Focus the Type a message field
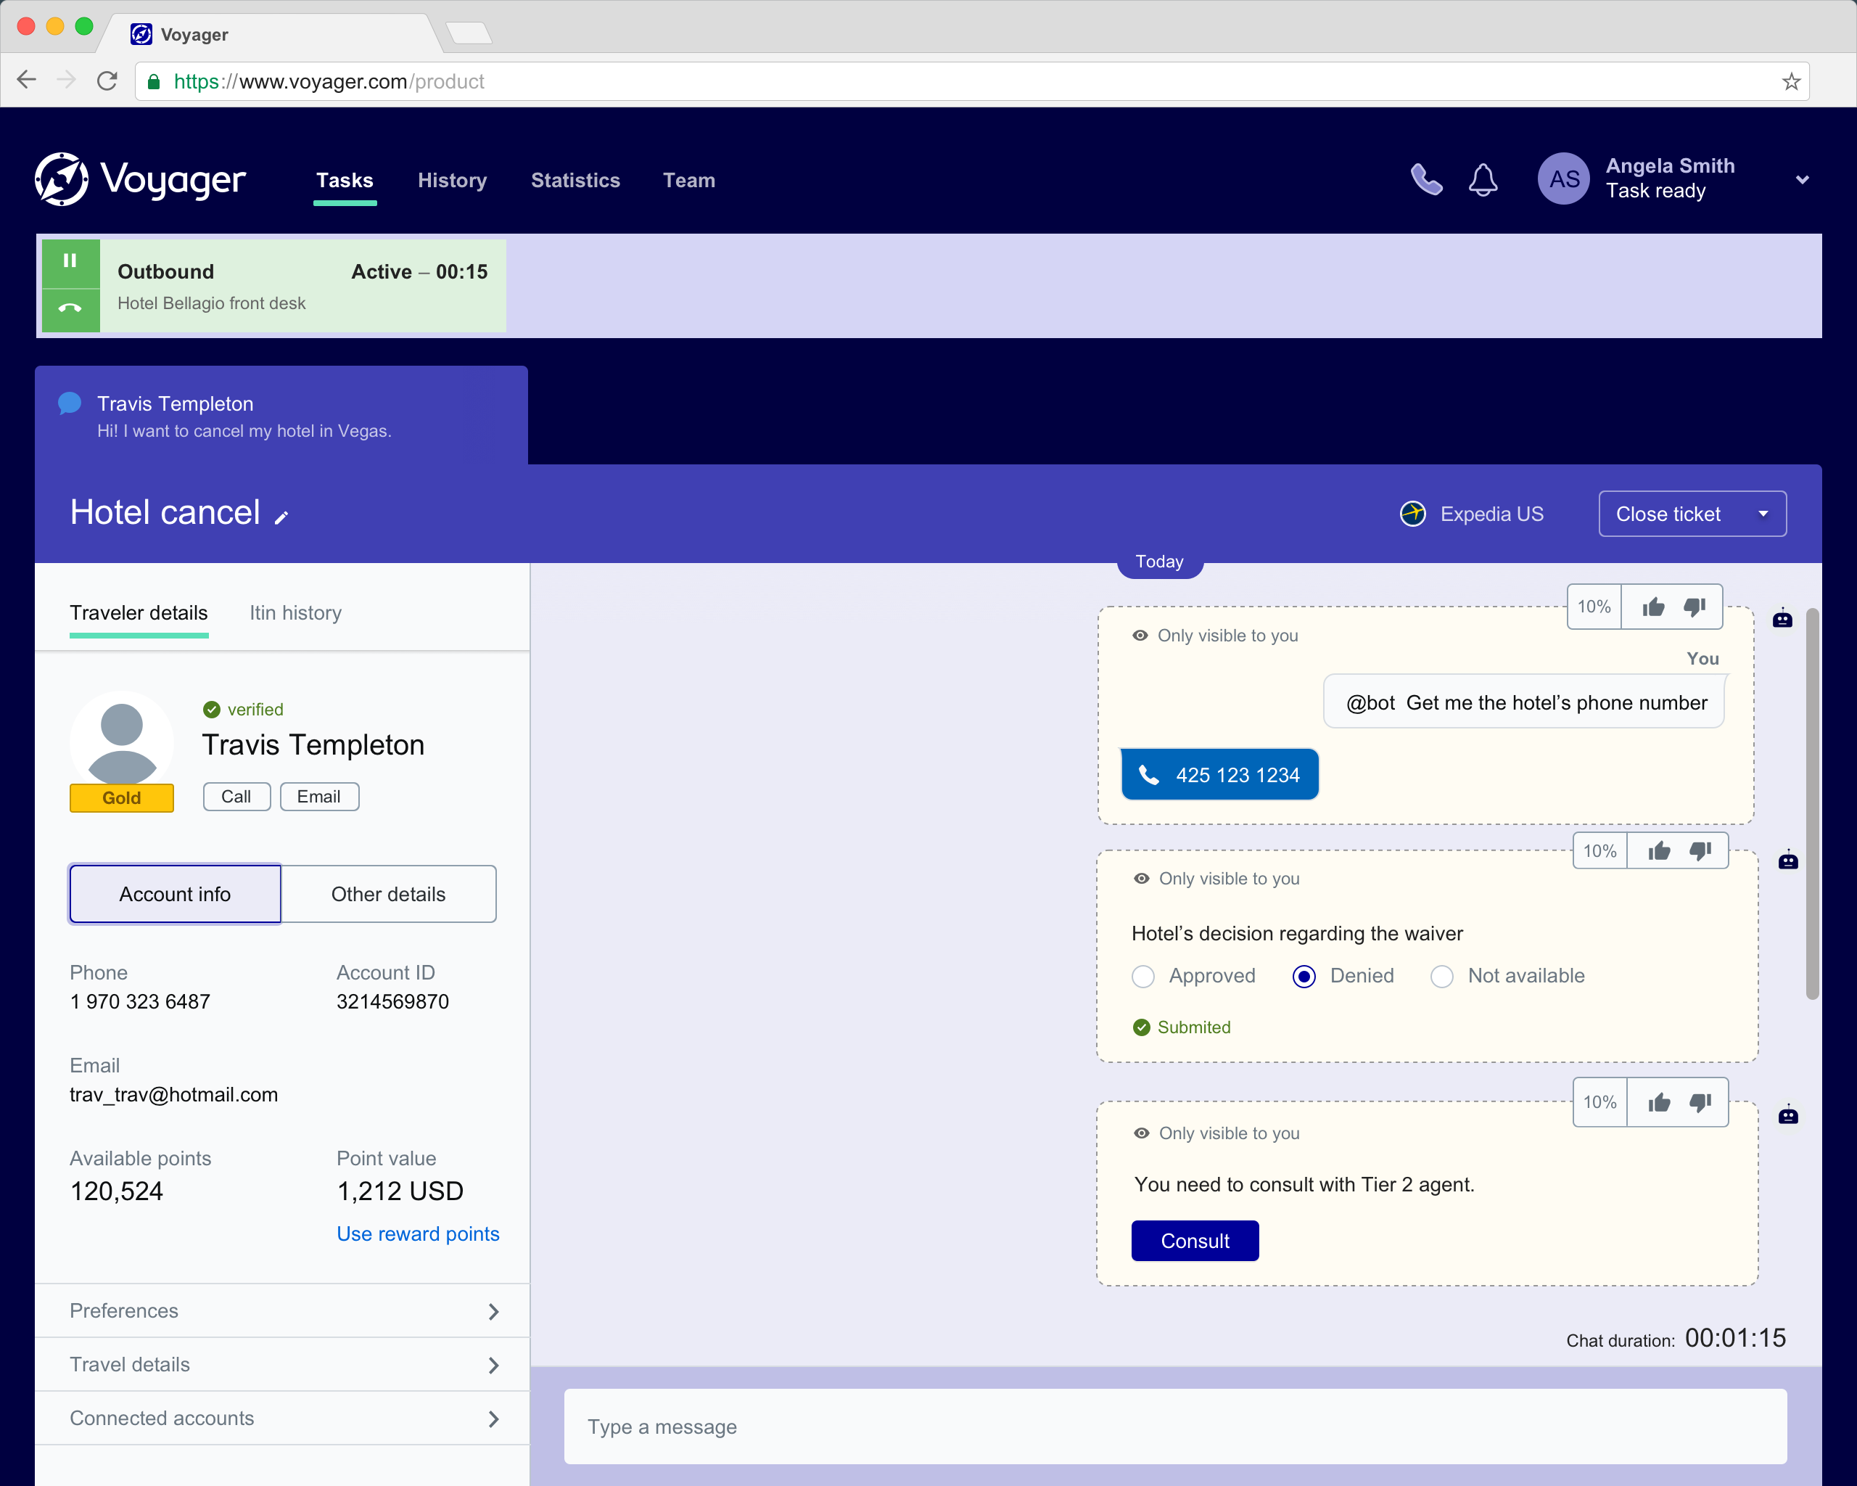 point(1175,1427)
